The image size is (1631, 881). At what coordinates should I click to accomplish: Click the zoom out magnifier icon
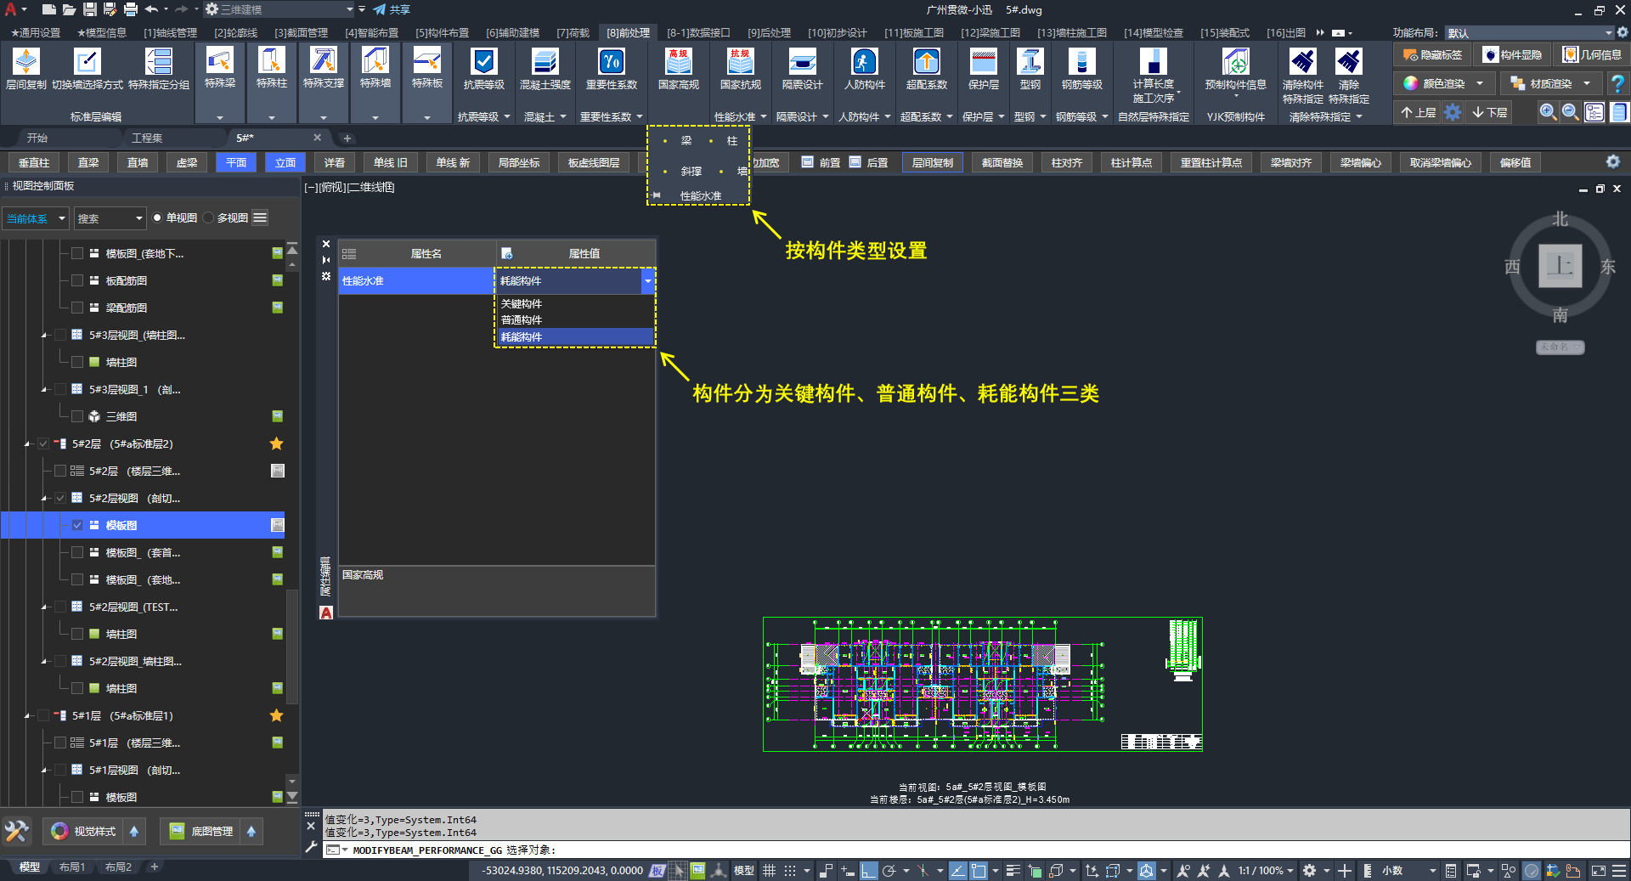click(x=1571, y=112)
